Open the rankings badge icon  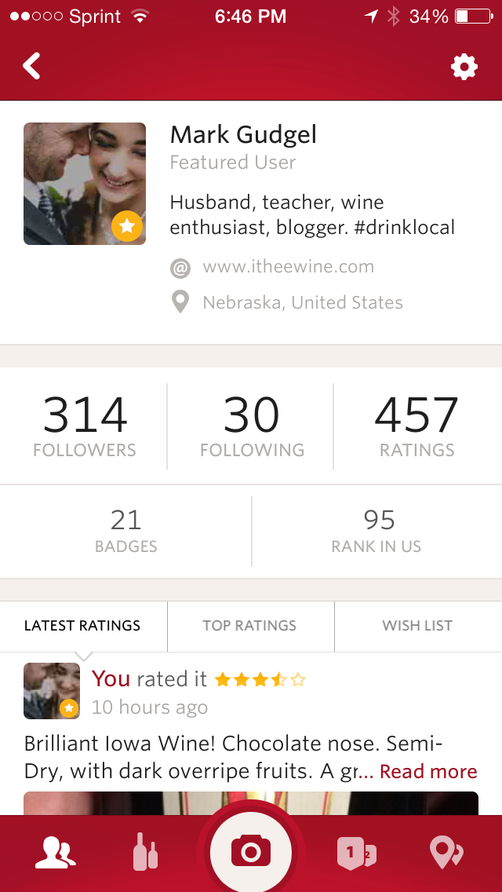(356, 853)
